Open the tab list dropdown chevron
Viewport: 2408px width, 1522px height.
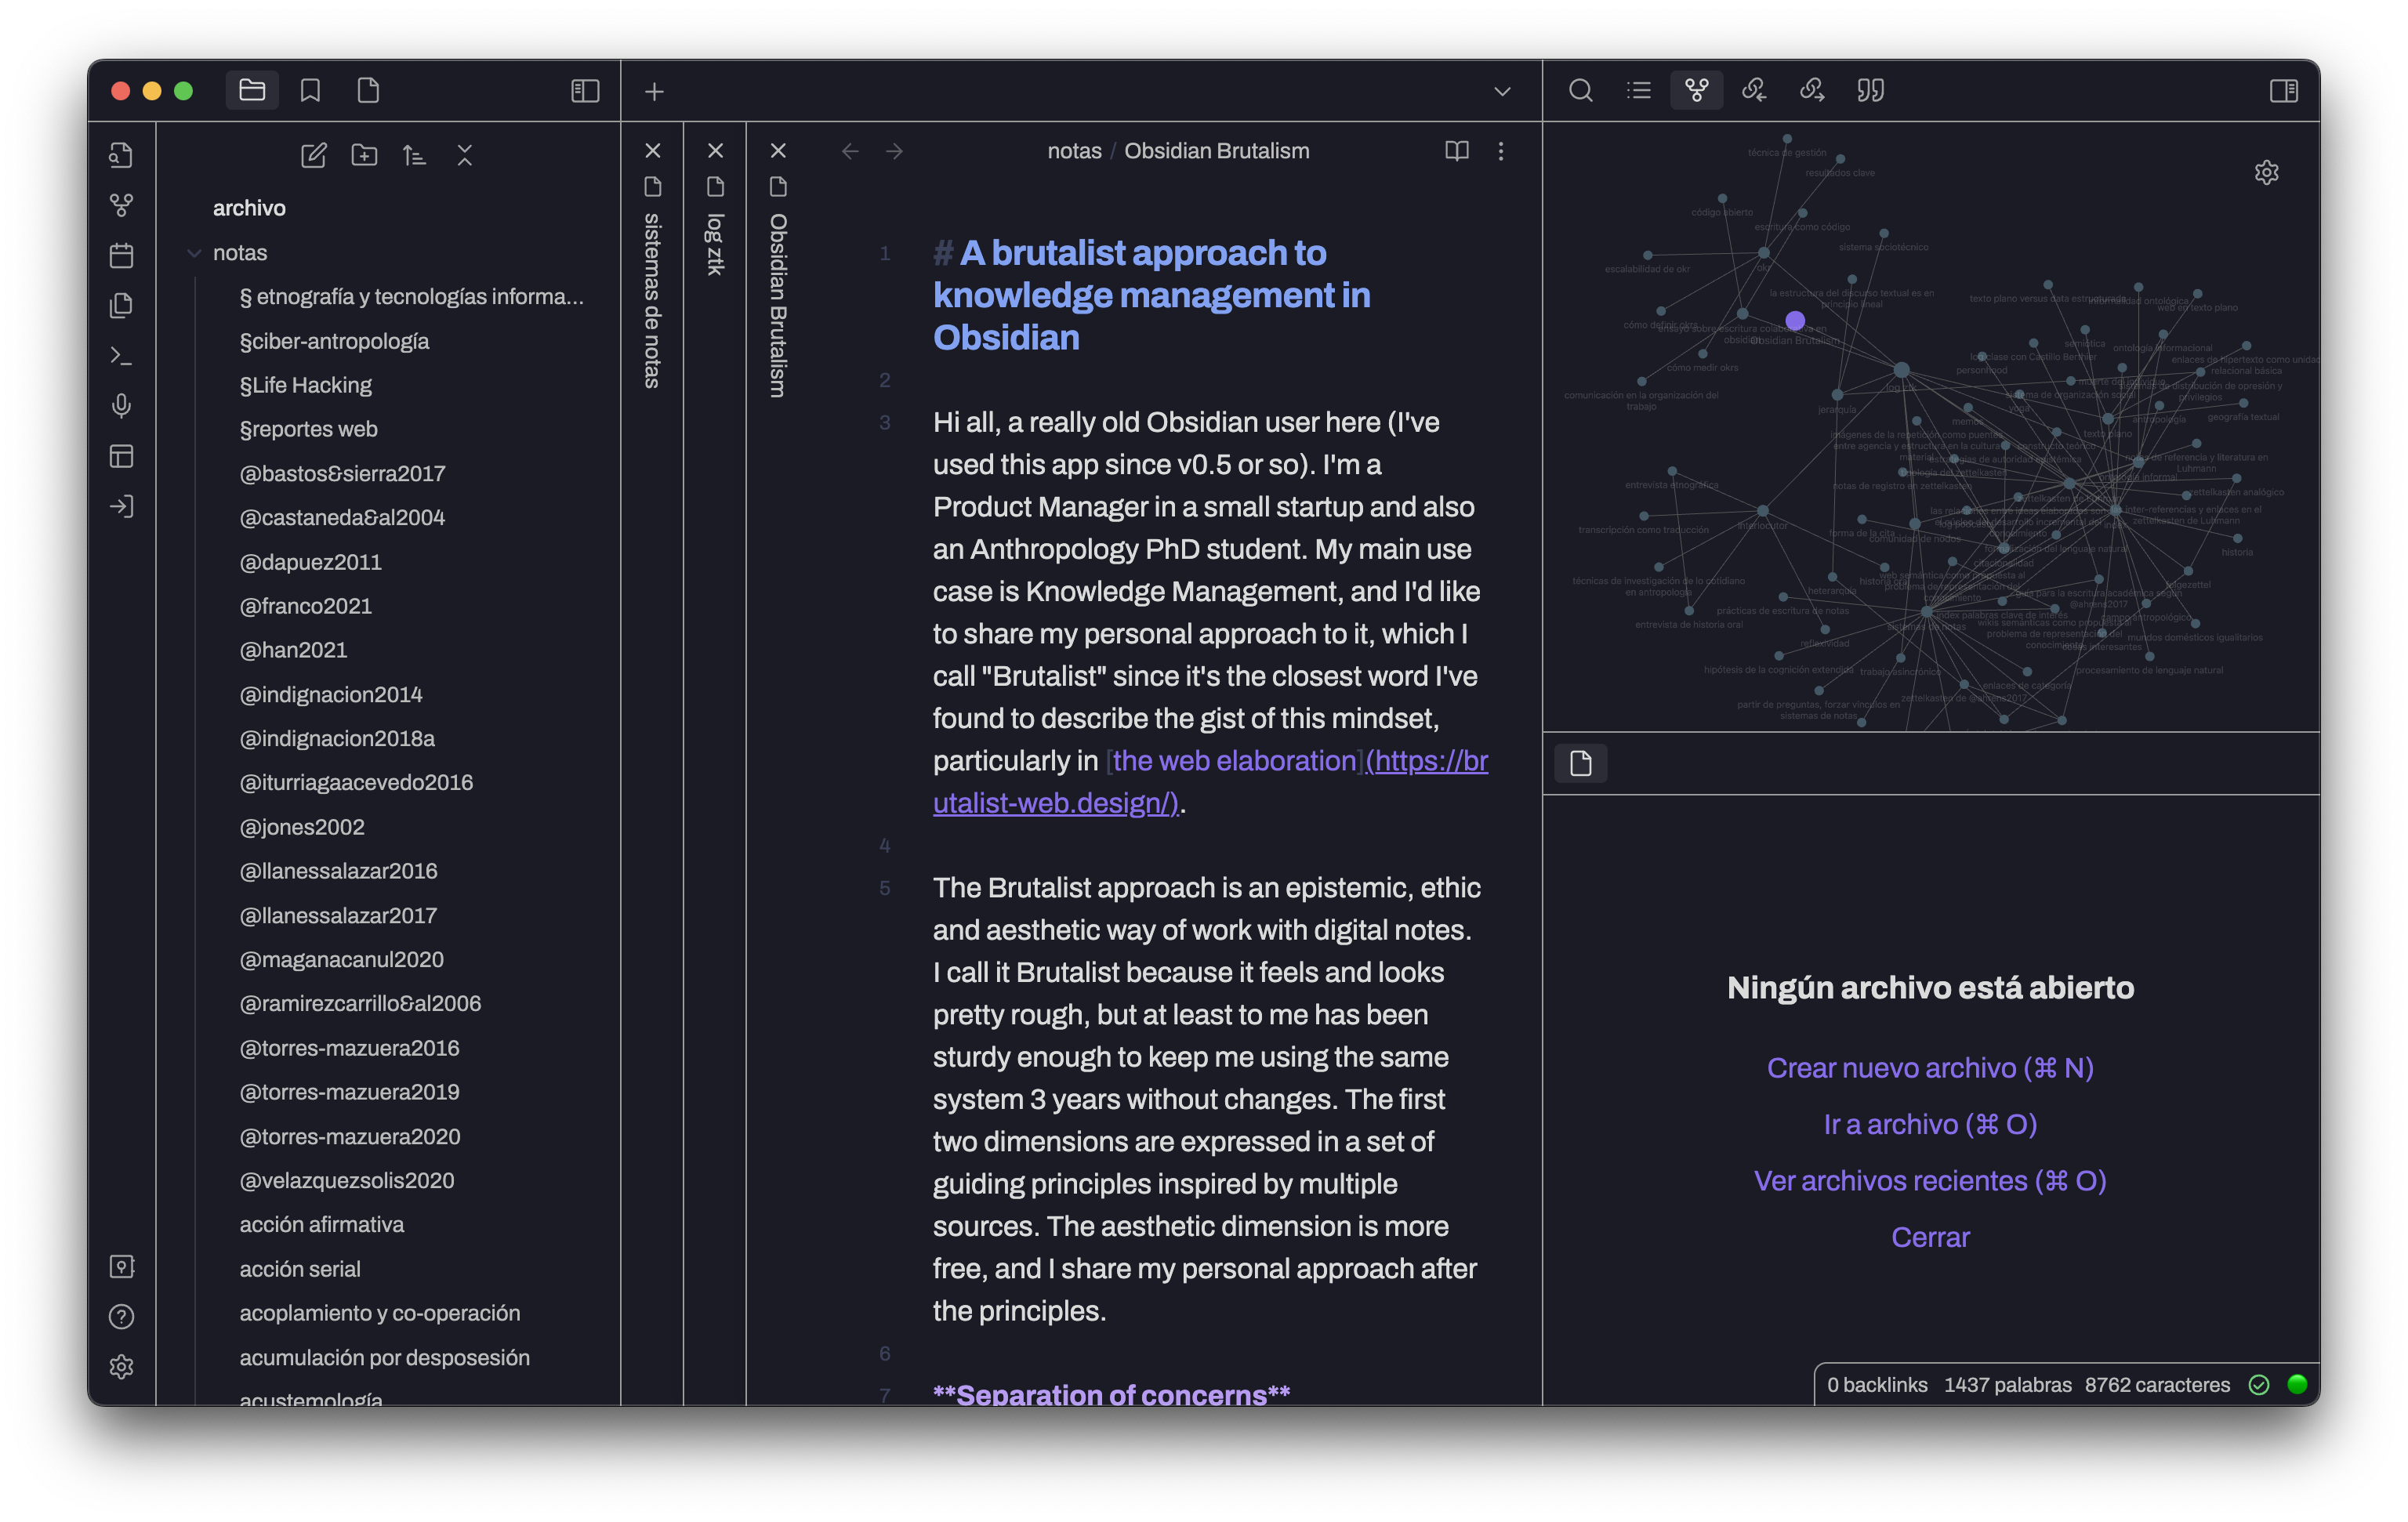pos(1501,91)
